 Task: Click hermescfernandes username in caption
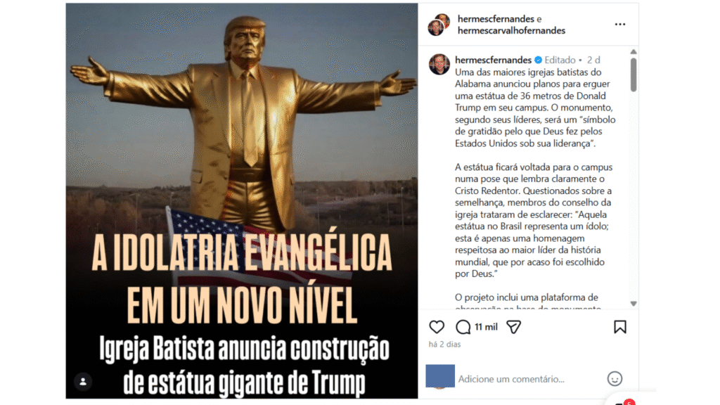point(493,60)
